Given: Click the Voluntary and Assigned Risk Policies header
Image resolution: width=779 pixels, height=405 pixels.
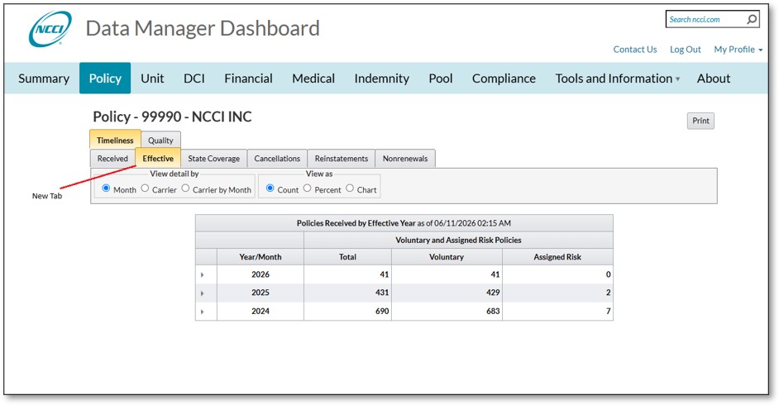Looking at the screenshot, I should (x=458, y=240).
